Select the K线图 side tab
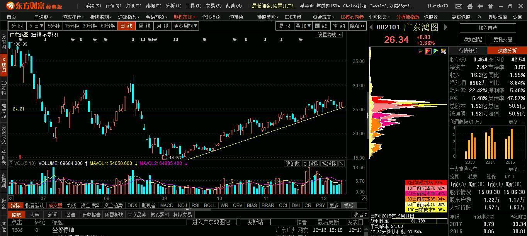The width and height of the screenshot is (527, 236). (3, 65)
